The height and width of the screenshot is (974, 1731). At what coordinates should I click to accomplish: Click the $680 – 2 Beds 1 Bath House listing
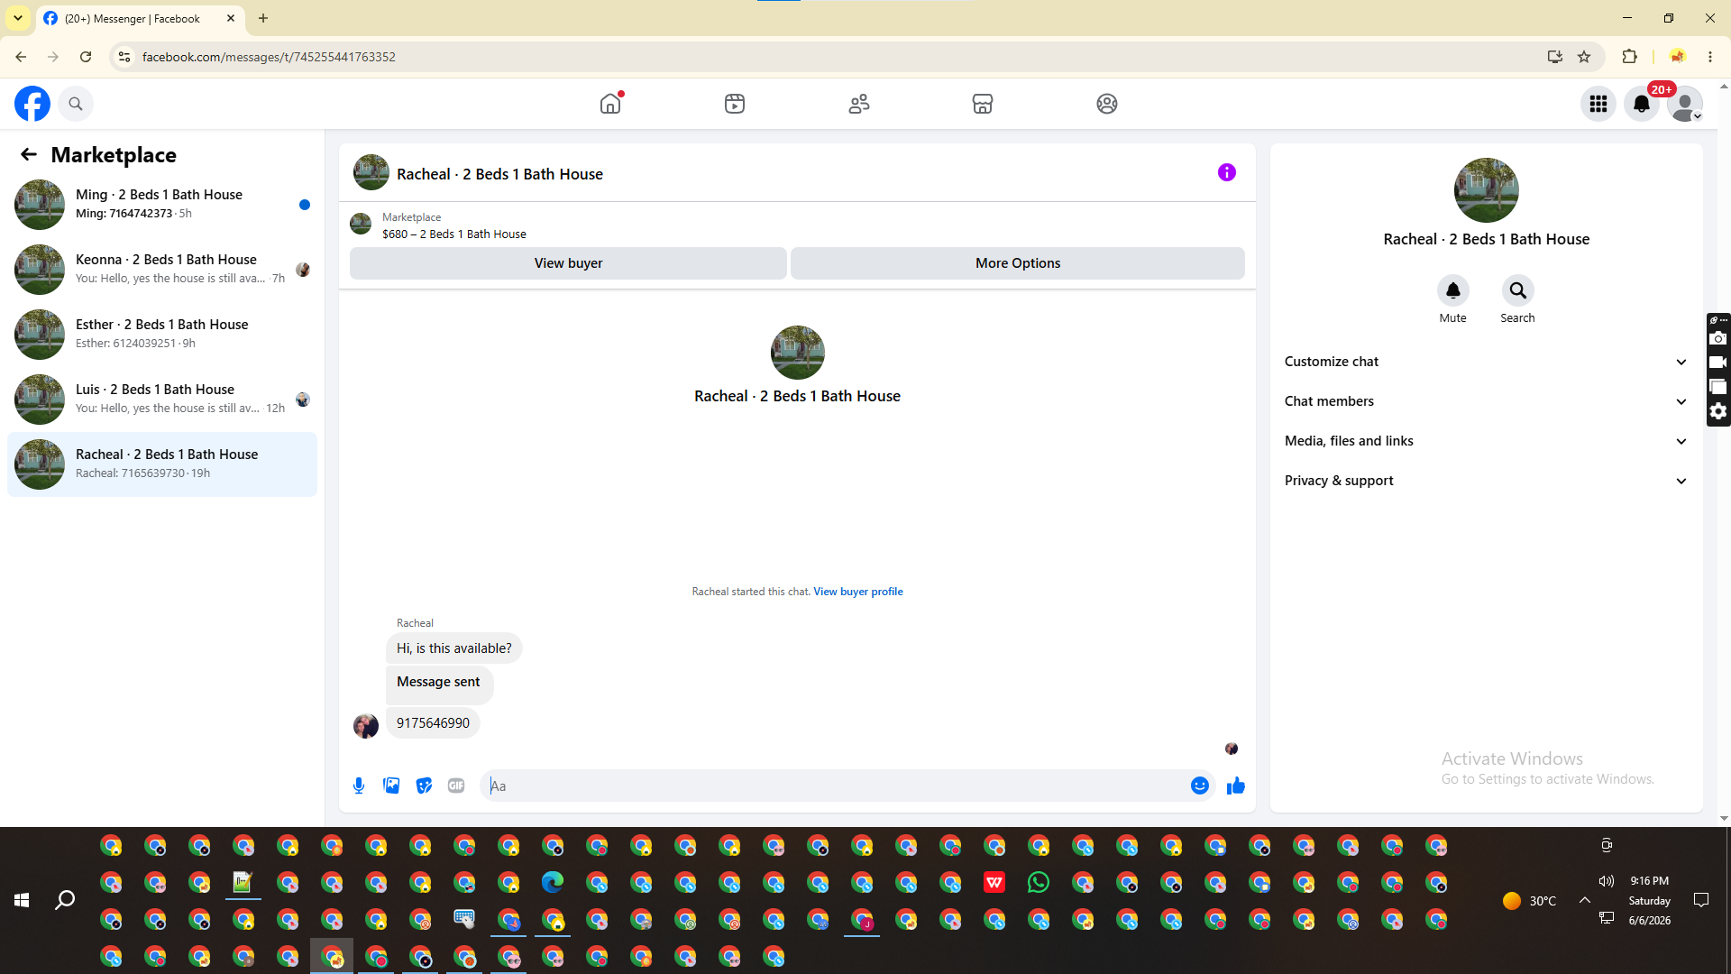click(x=454, y=234)
